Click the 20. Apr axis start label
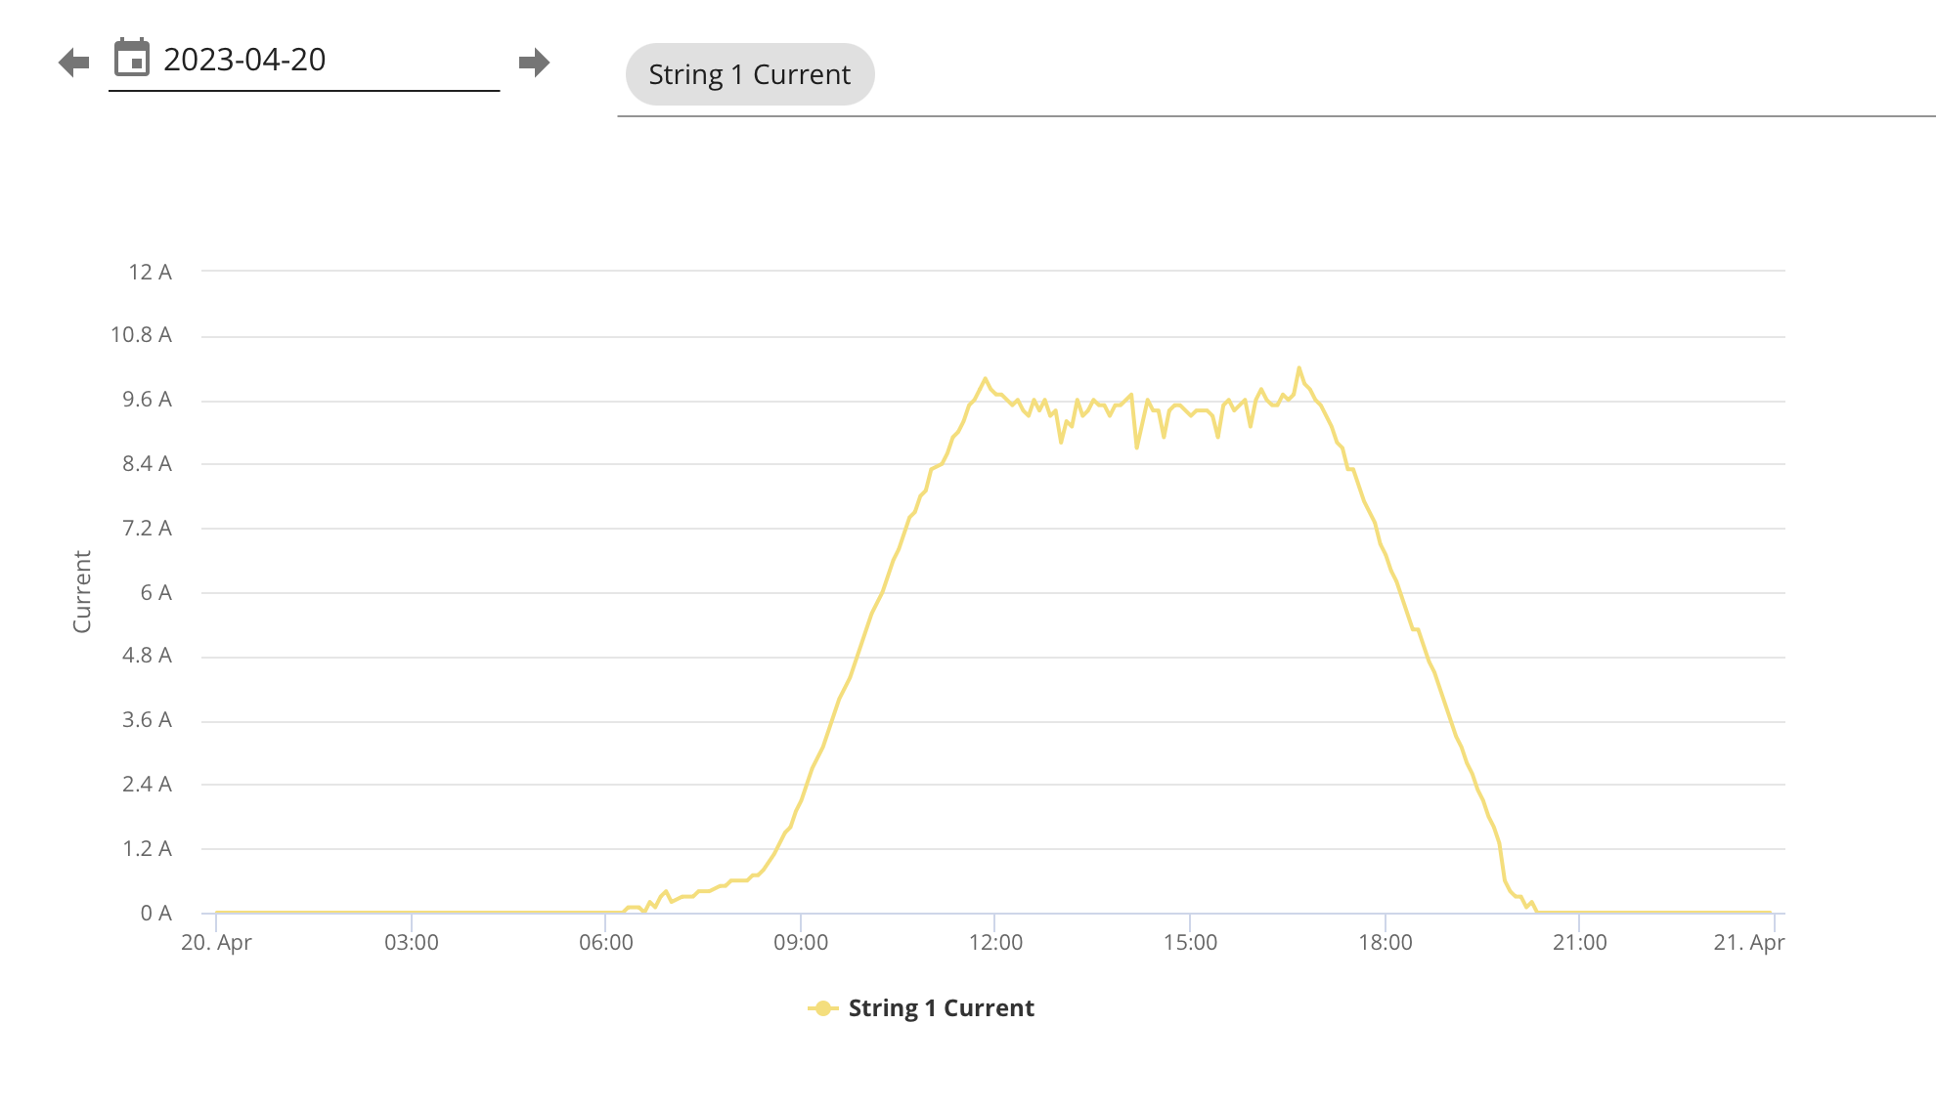 tap(216, 943)
